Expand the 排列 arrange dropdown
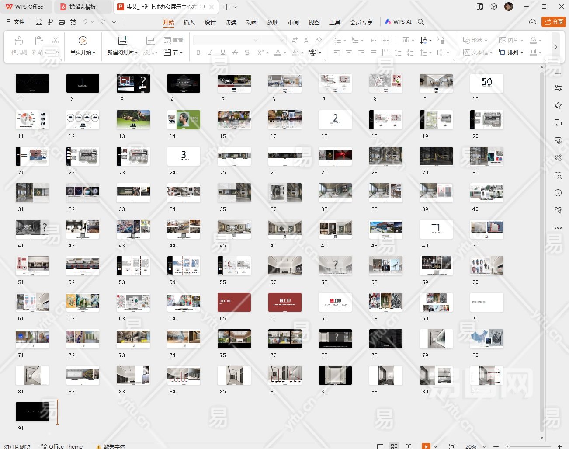569x449 pixels. coord(511,52)
